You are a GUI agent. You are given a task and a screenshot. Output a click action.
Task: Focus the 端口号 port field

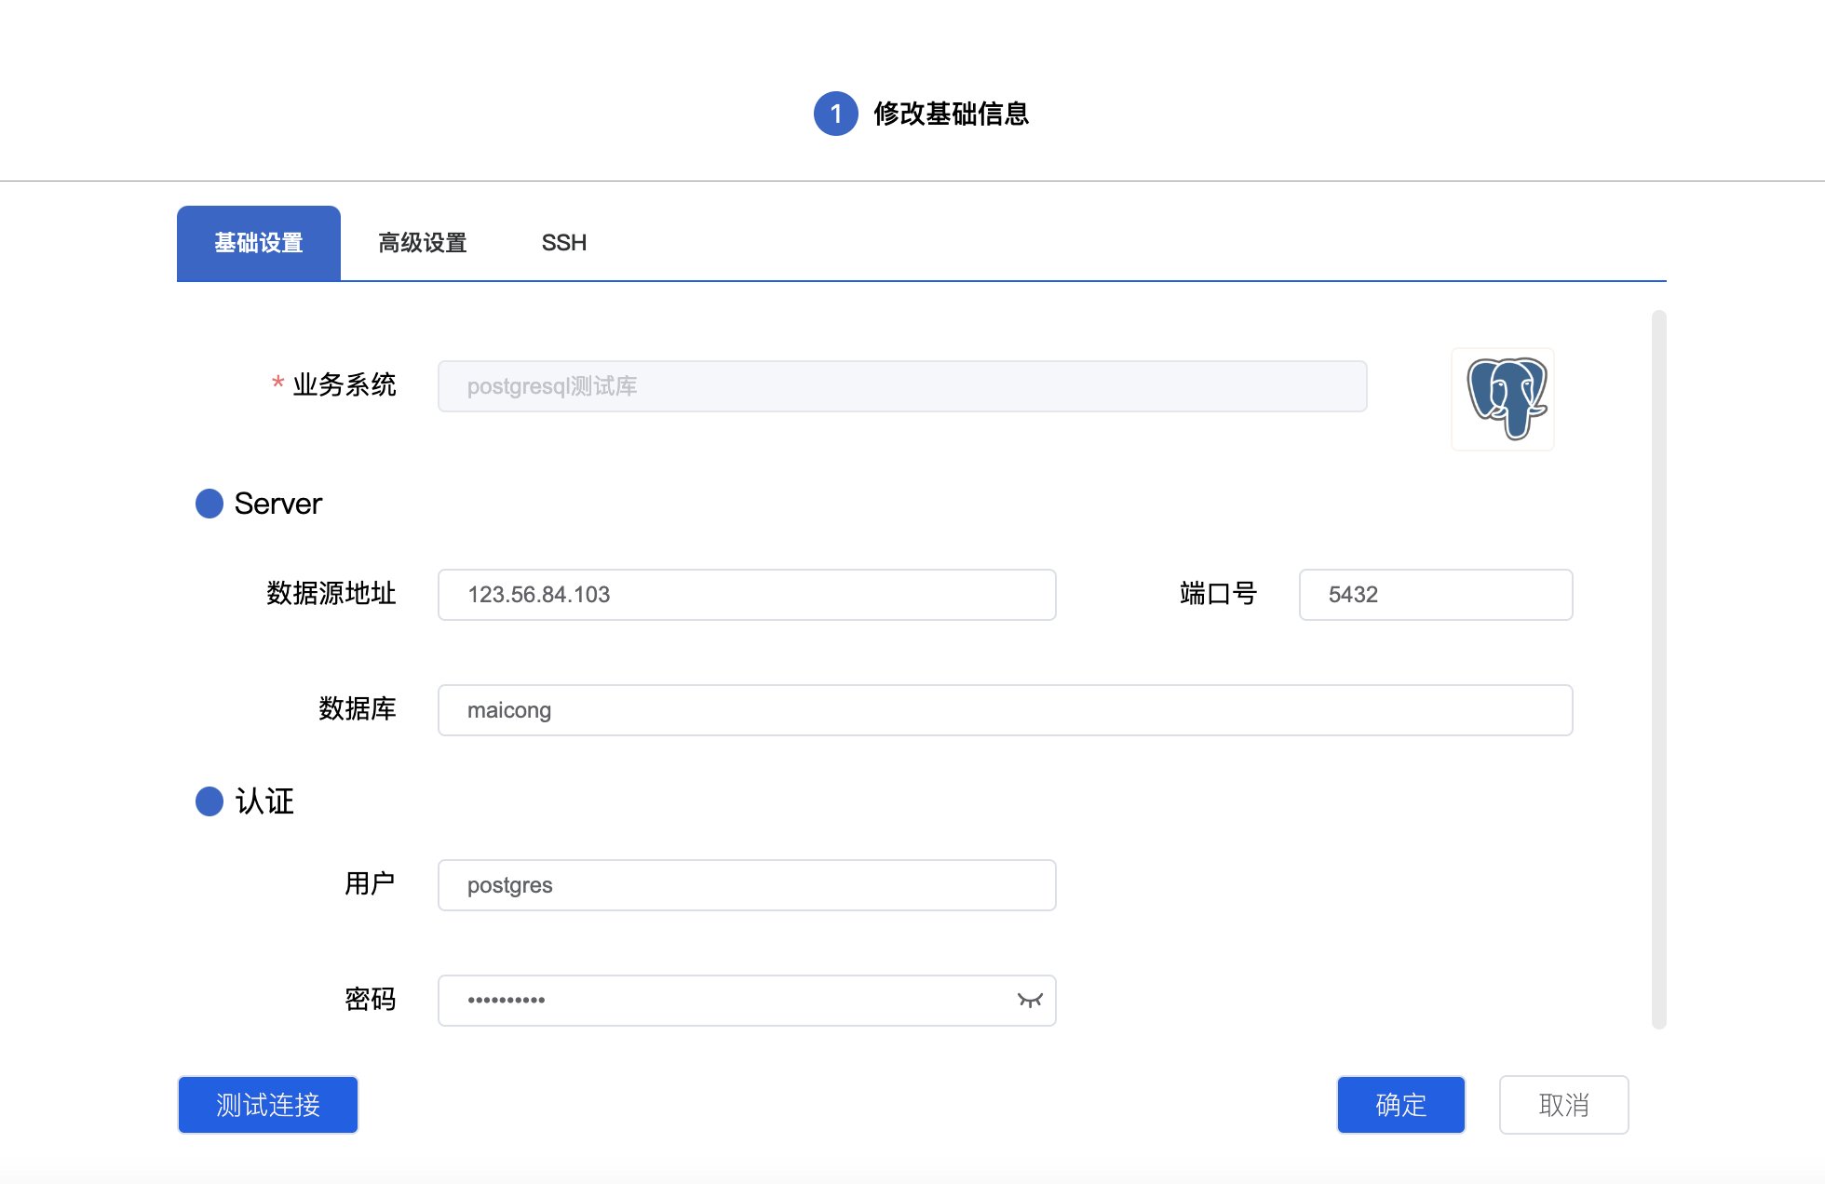point(1435,595)
